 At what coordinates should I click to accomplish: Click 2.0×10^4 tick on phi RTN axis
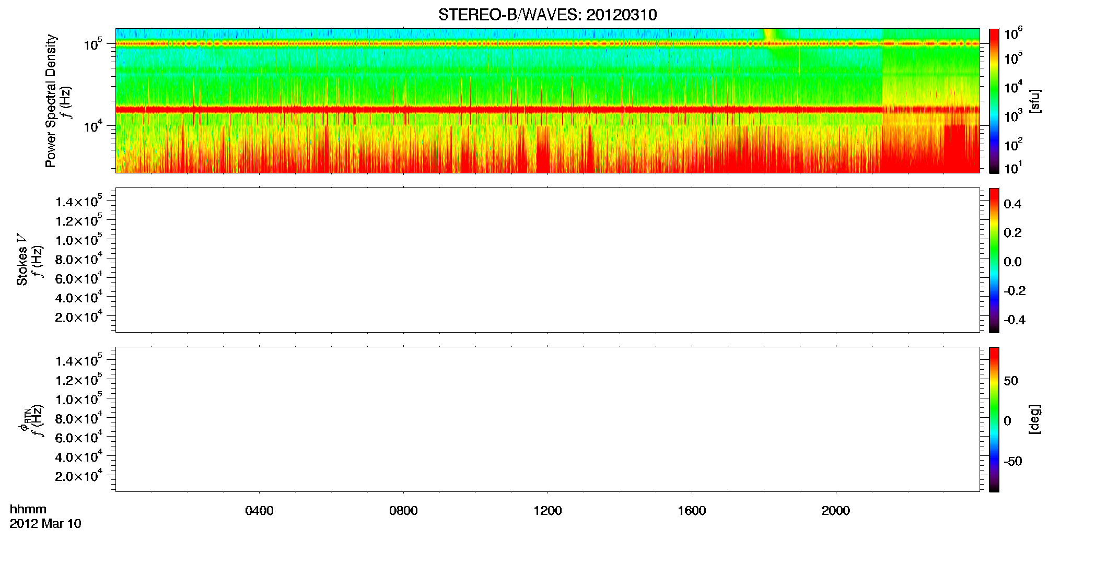pos(79,476)
